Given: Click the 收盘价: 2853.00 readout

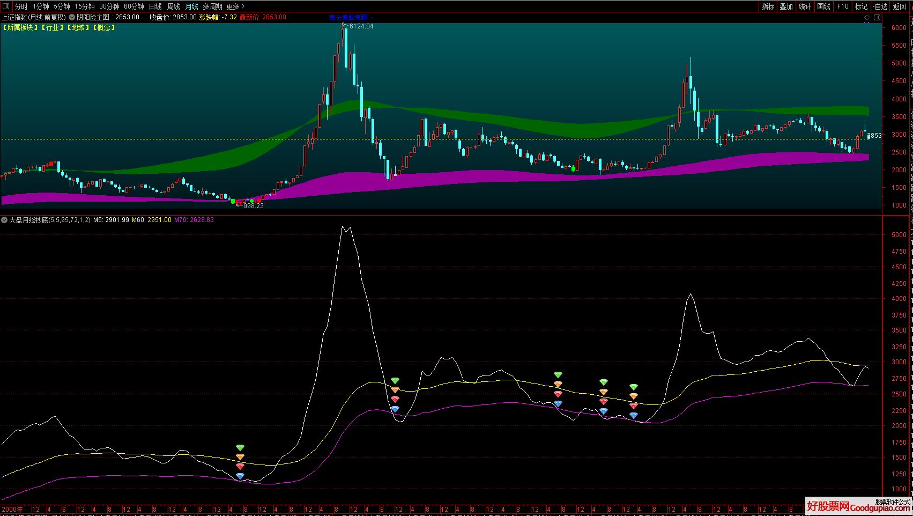Looking at the screenshot, I should [173, 17].
